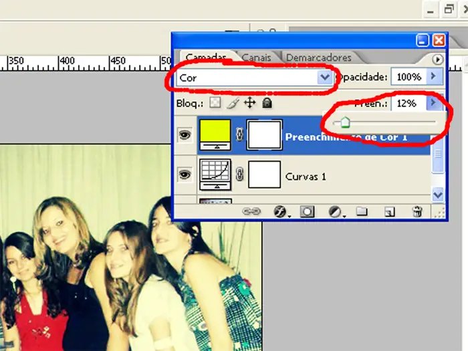The width and height of the screenshot is (468, 351).
Task: Create a new layer group folder
Action: 362,212
